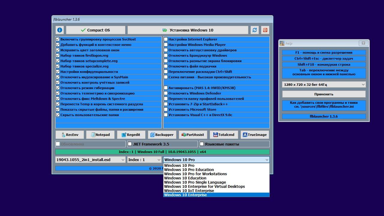Select Windows 10 Pro from list

216,165
